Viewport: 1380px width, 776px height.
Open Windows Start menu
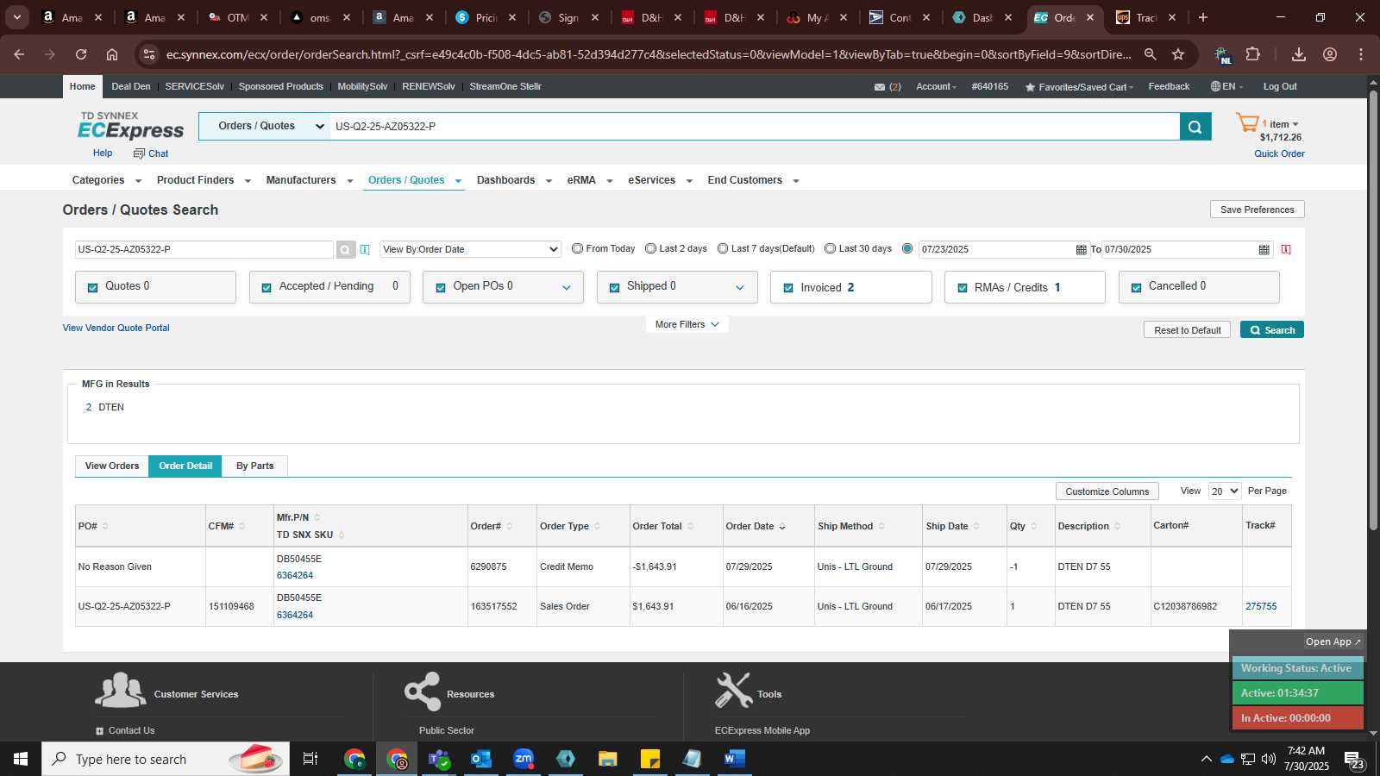[21, 759]
